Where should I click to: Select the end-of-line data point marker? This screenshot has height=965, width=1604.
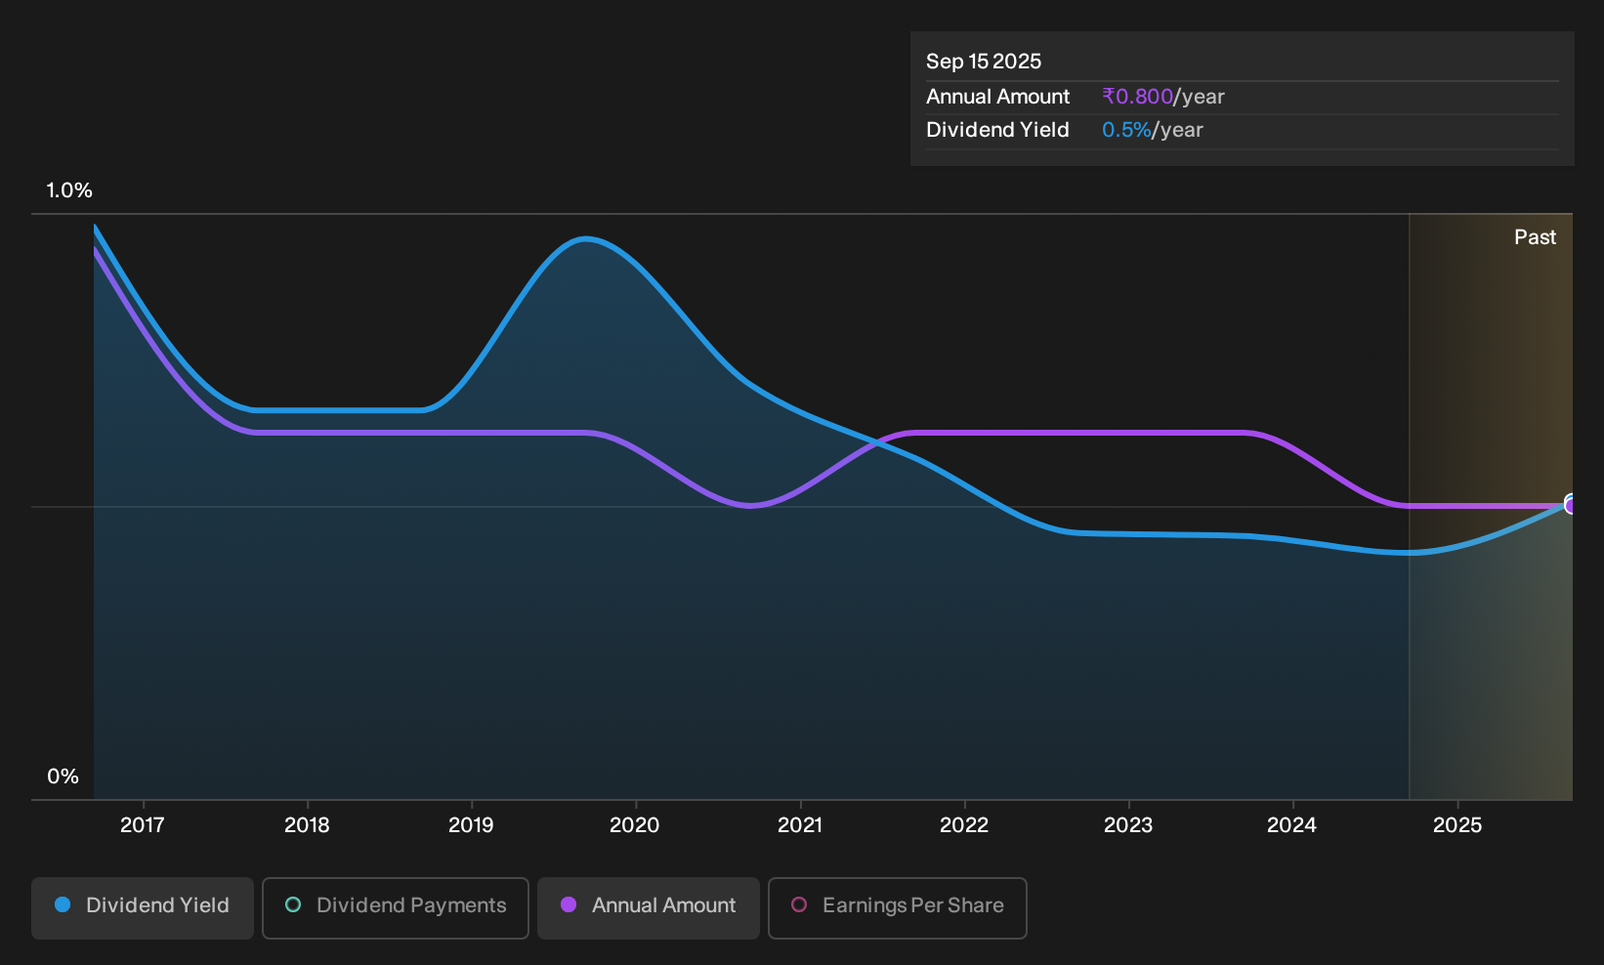tap(1571, 505)
